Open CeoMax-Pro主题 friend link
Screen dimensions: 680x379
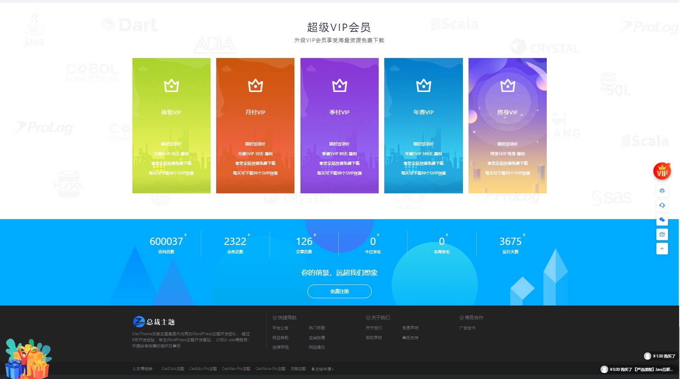pyautogui.click(x=236, y=369)
